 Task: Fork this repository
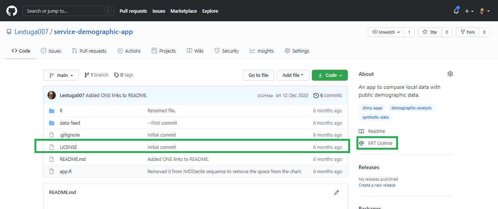point(468,32)
